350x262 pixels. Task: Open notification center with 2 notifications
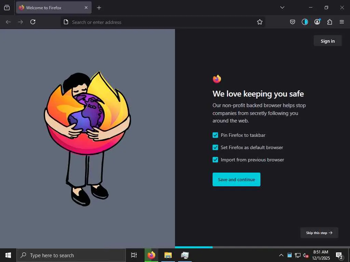click(x=339, y=255)
